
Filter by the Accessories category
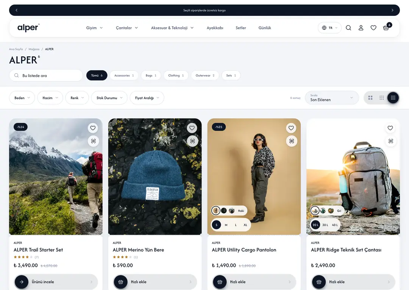124,76
